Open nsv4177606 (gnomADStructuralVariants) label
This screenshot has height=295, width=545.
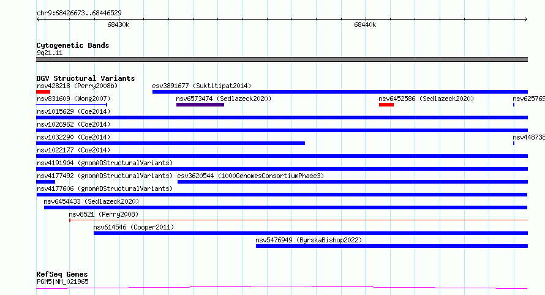pos(105,189)
